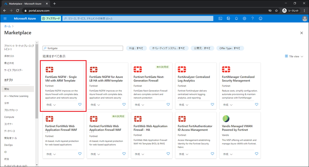This screenshot has height=167, width=309.
Task: Favorite first Fortinet FortiWeb WAF offer
Action: (80, 154)
